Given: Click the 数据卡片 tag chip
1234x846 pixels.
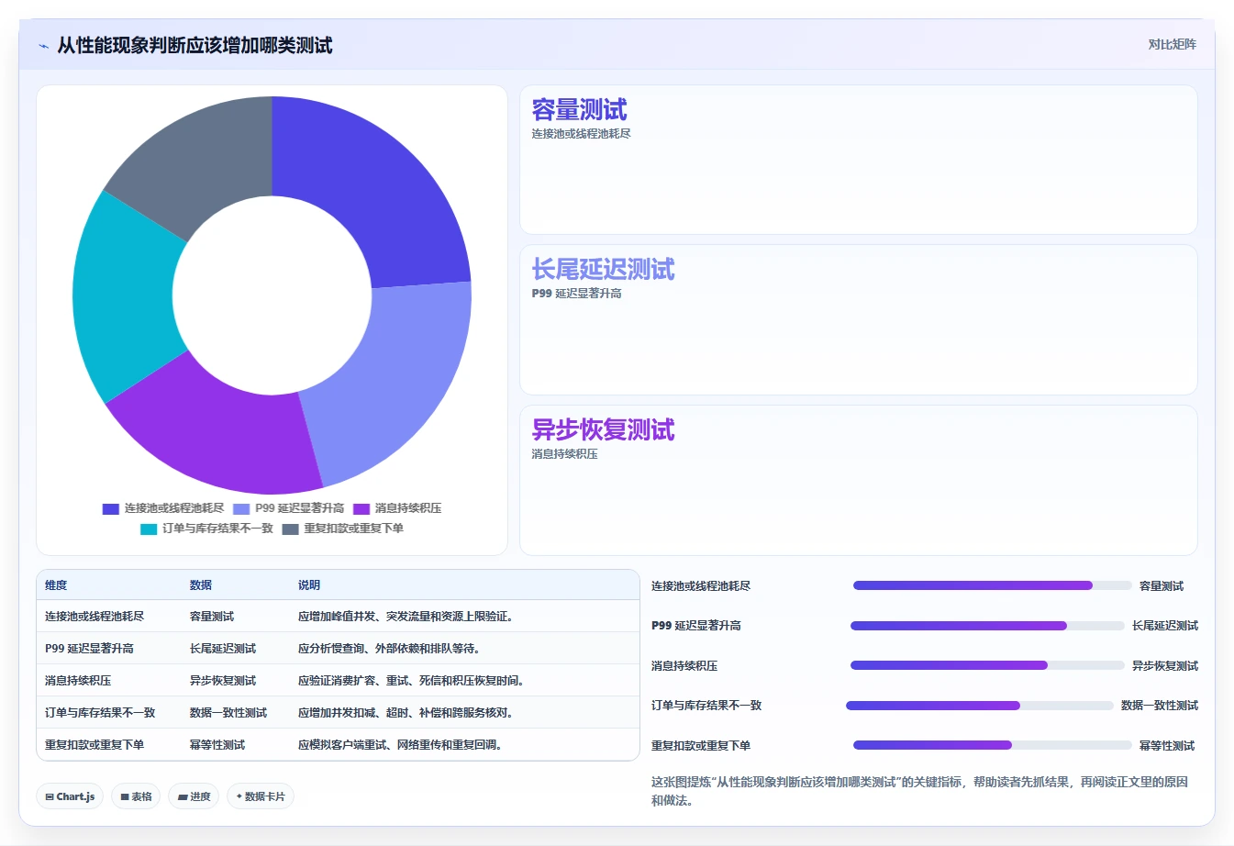Looking at the screenshot, I should [261, 796].
